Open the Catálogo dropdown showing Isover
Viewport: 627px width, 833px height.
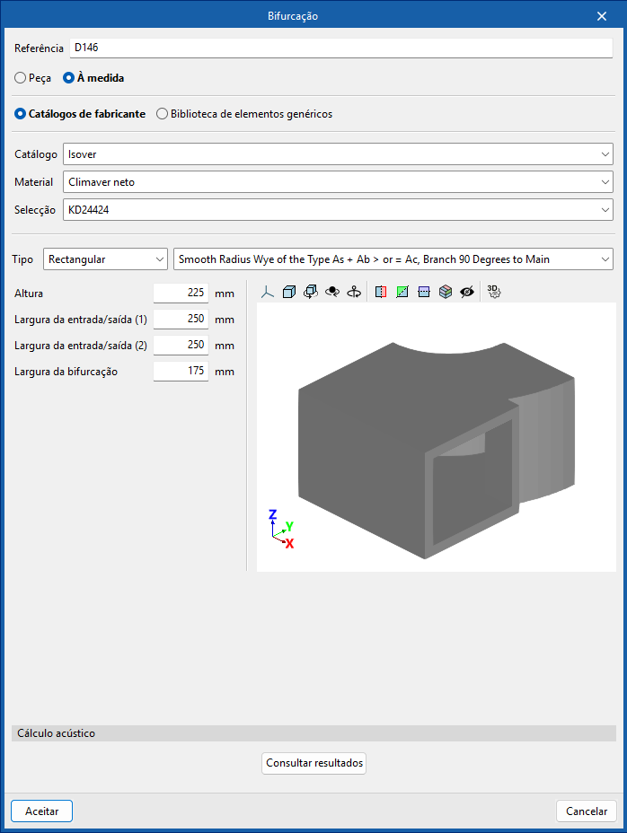tap(338, 154)
